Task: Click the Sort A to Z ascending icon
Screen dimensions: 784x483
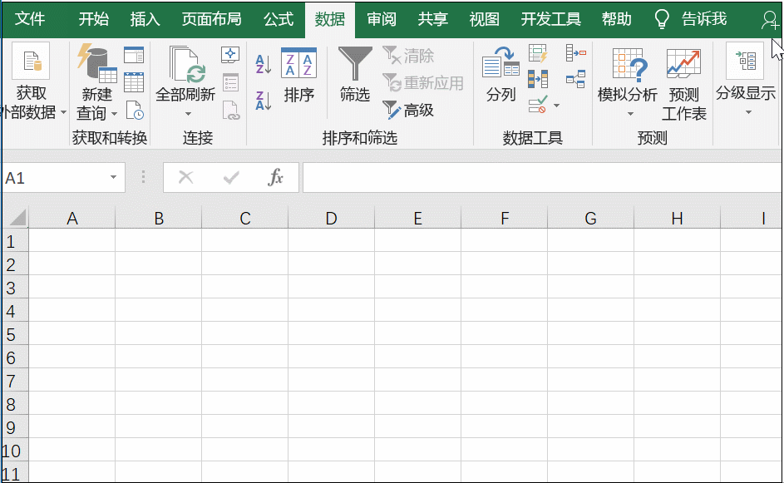Action: coord(264,63)
